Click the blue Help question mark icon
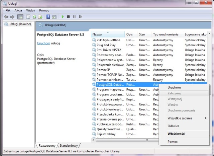 pos(48,17)
